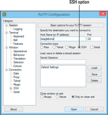108x115 pixels.
Task: Click Open to start the session
Action: tap(74, 109)
